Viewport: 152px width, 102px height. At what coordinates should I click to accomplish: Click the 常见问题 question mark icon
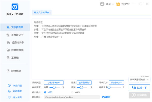pyautogui.click(x=9, y=85)
